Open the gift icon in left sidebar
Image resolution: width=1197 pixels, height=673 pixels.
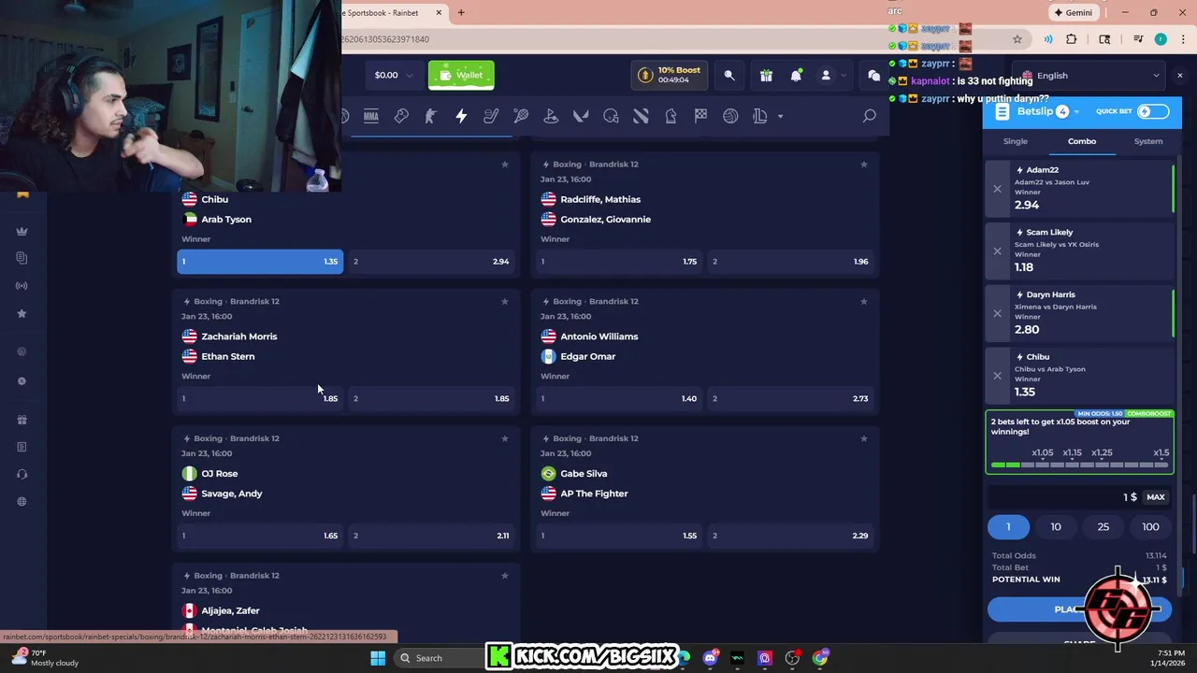pyautogui.click(x=22, y=420)
